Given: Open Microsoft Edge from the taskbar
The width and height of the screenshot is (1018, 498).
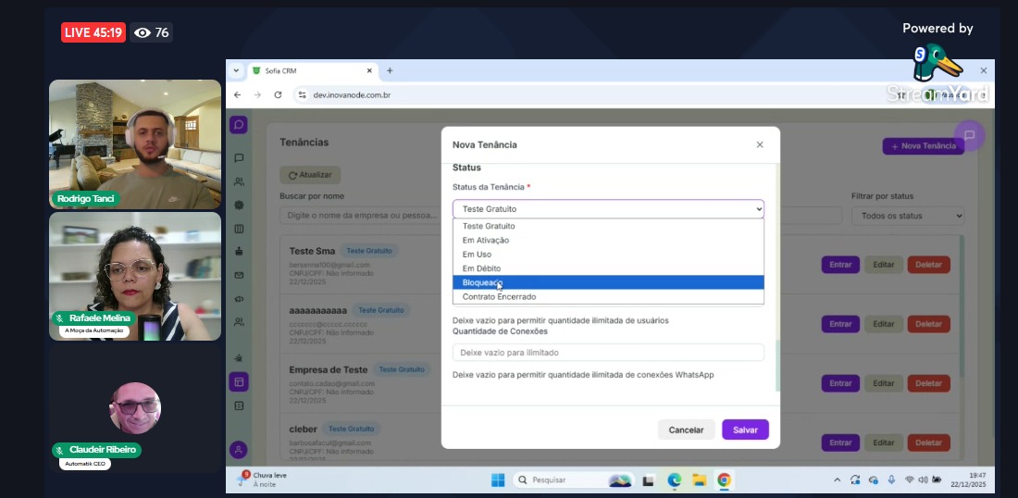Looking at the screenshot, I should (x=675, y=479).
